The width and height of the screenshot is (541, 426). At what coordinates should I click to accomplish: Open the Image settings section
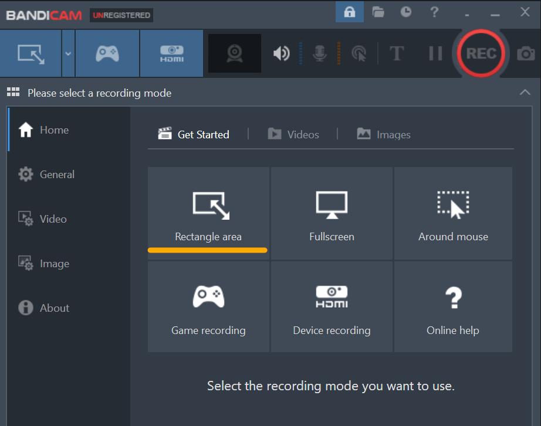69,263
